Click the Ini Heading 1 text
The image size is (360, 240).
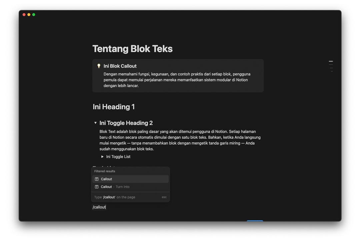click(x=114, y=107)
